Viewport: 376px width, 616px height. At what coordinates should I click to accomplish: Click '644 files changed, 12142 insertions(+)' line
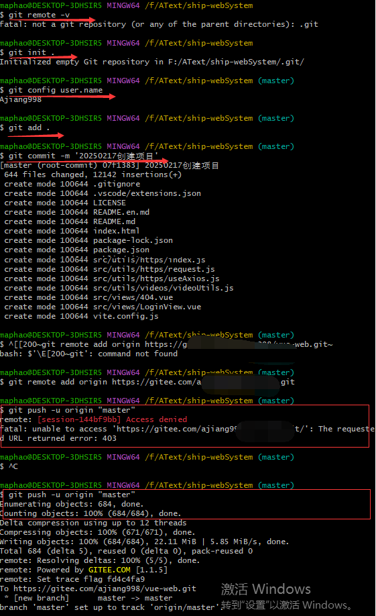(93, 175)
